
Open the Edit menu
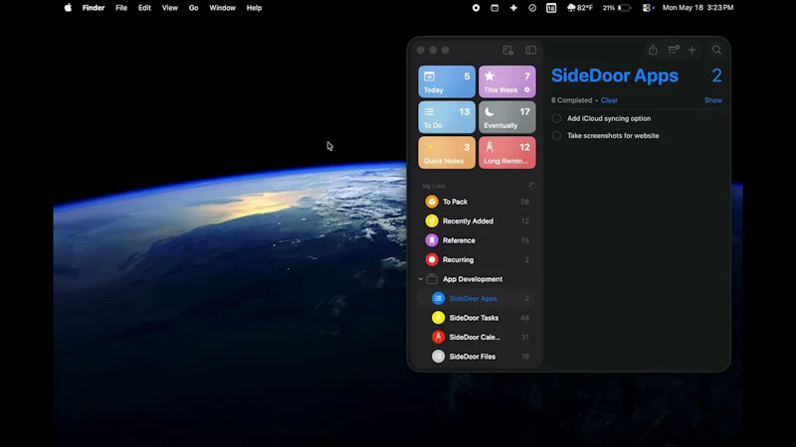tap(144, 8)
